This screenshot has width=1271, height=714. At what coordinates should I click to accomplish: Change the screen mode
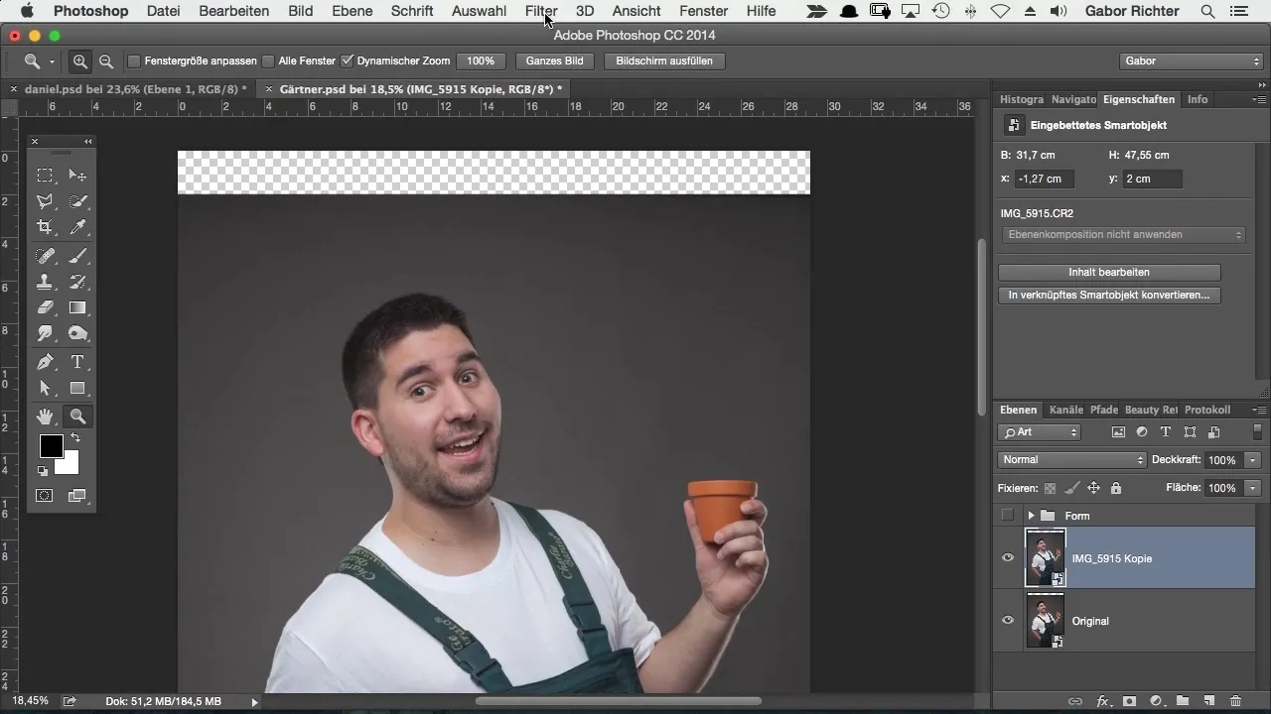click(x=77, y=495)
